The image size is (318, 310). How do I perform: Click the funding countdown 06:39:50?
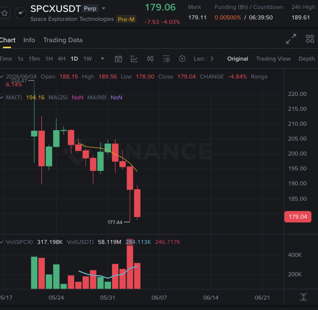click(261, 17)
